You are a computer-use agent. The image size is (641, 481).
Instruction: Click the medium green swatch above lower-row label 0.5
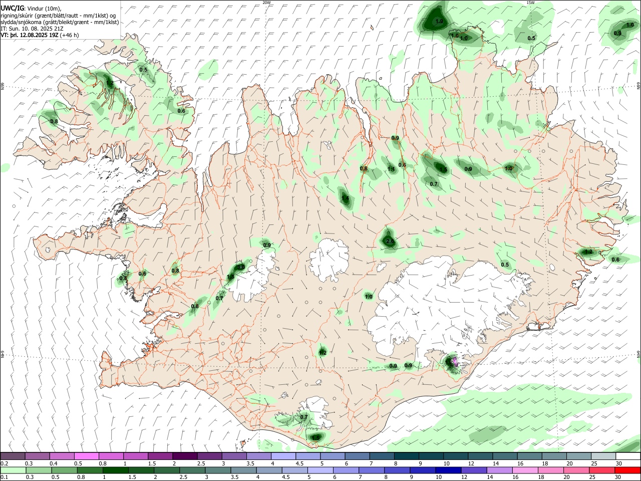click(64, 470)
